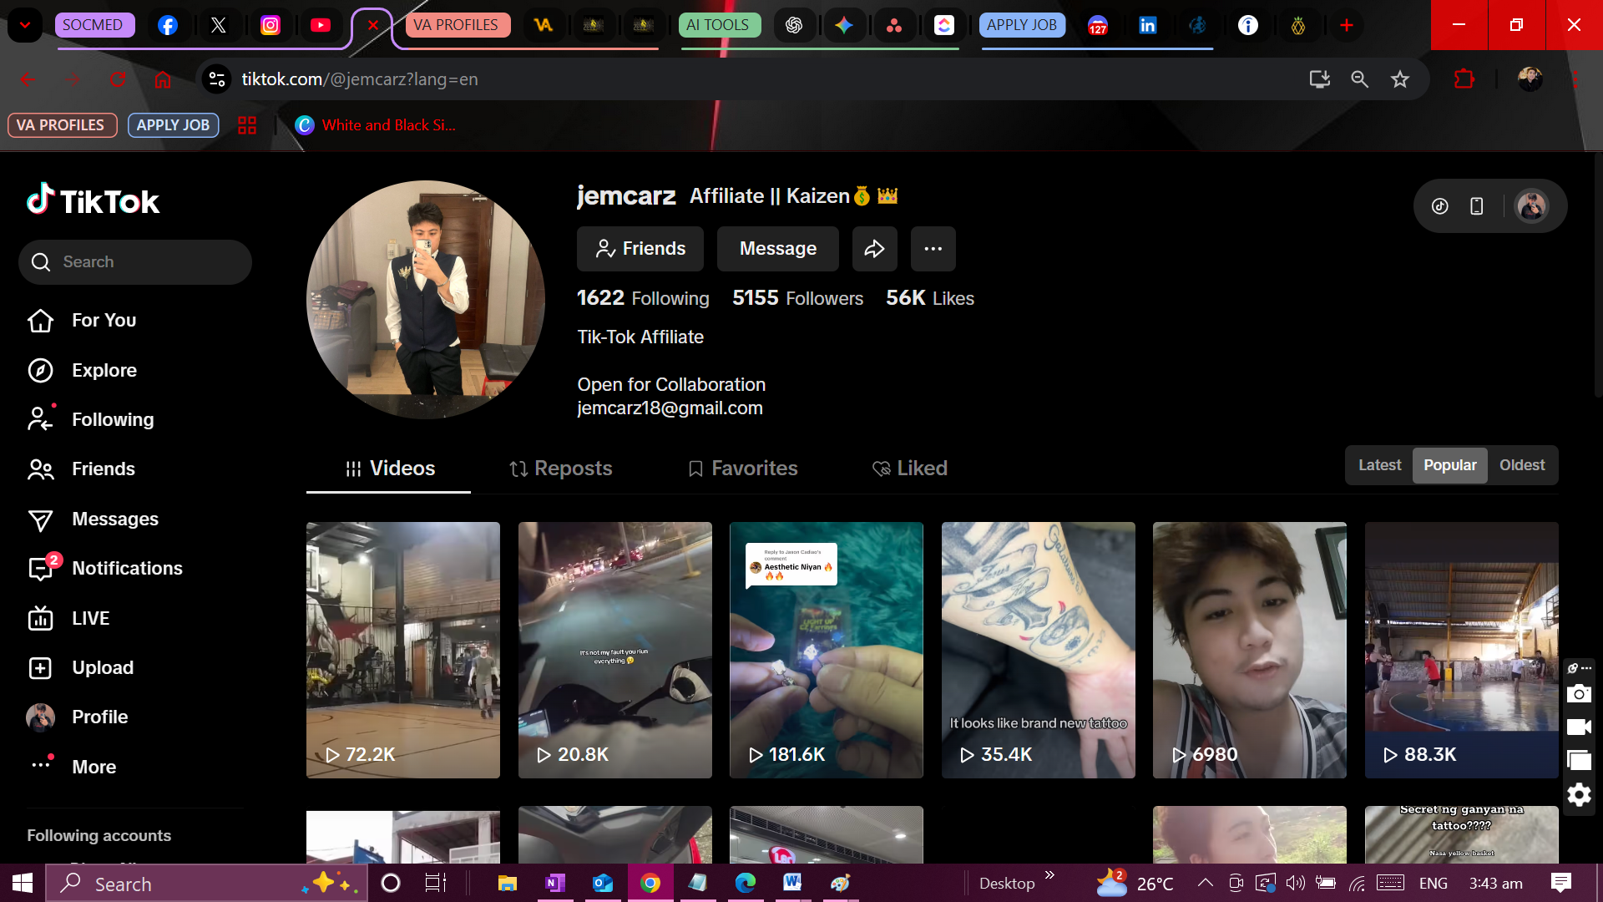
Task: Open the Explore compass icon
Action: [40, 370]
